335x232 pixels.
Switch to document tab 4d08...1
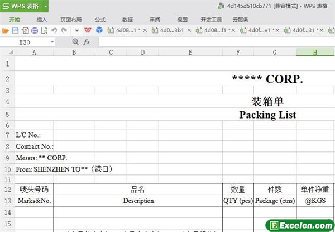pos(126,30)
